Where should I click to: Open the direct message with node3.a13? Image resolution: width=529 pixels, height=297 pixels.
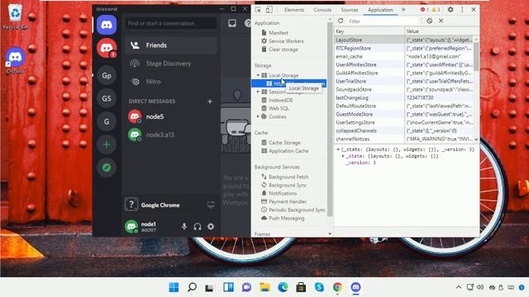[171, 134]
